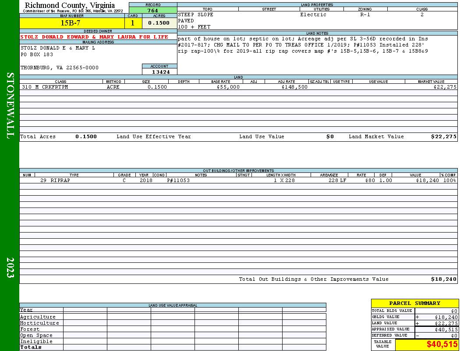
Task: Click year 2018 in outbuildings row
Action: (x=146, y=180)
